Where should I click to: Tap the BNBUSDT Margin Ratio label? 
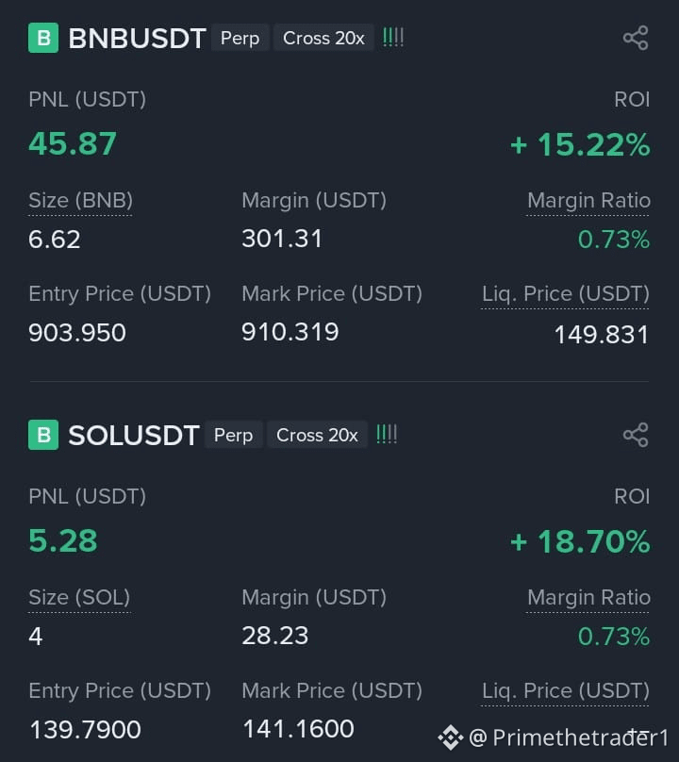click(588, 201)
